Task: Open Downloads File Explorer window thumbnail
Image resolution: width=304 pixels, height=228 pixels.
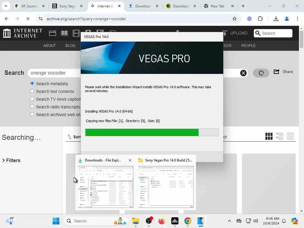Action: (x=105, y=187)
